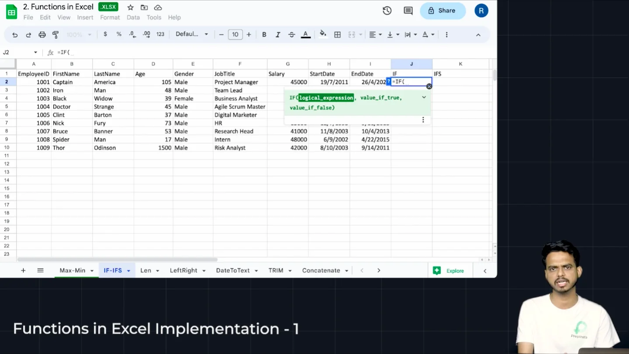Image resolution: width=629 pixels, height=354 pixels.
Task: Open the comments icon
Action: click(408, 11)
